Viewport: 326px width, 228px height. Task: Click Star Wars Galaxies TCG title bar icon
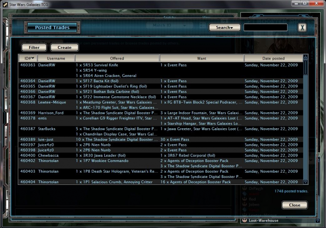tap(5, 4)
